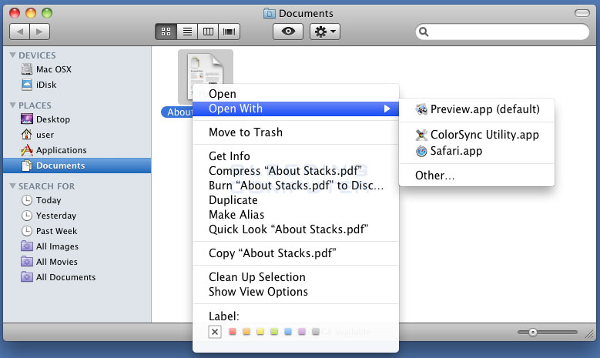Screen dimensions: 600x358
Task: Choose Duplicate from the context menu
Action: [296, 200]
